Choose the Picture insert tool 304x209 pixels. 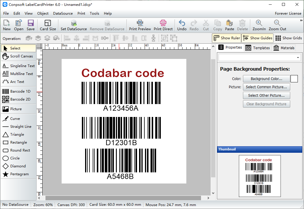18,109
